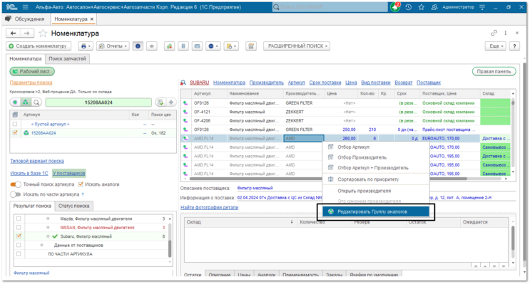Uncheck Искать аналоги checkbox
530x284 pixels.
81,184
